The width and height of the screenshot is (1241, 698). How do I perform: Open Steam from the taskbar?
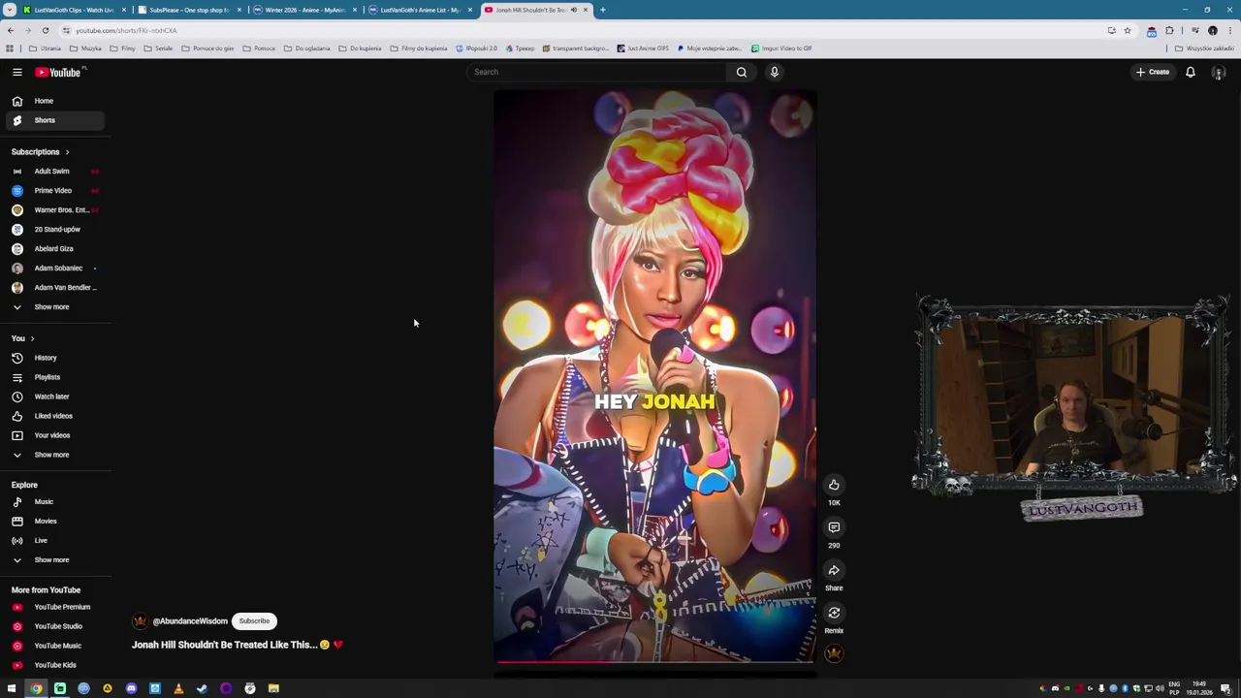pos(202,688)
